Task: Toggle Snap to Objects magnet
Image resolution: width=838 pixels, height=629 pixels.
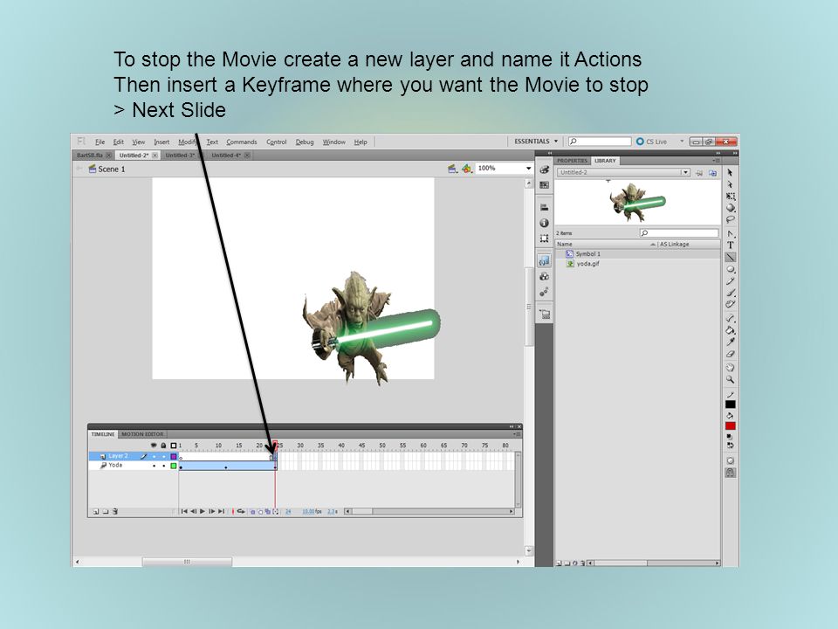Action: [x=730, y=473]
